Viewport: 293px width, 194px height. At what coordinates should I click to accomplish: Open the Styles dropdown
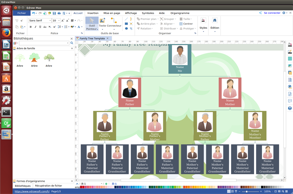203,25
